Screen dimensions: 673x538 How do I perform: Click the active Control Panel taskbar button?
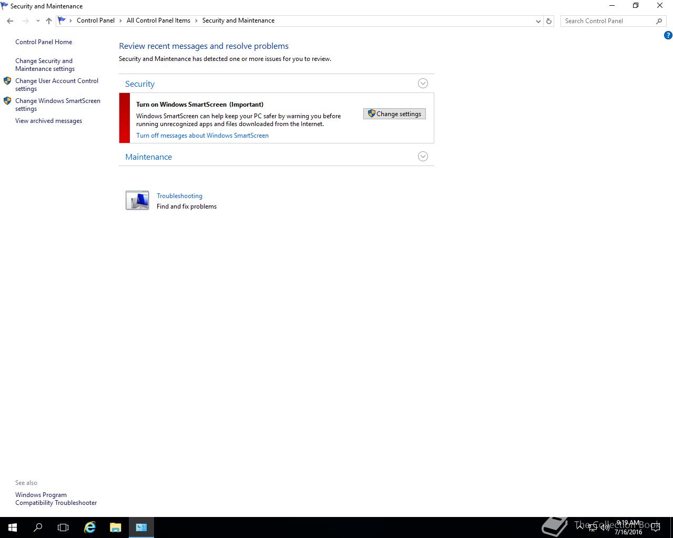[x=141, y=527]
